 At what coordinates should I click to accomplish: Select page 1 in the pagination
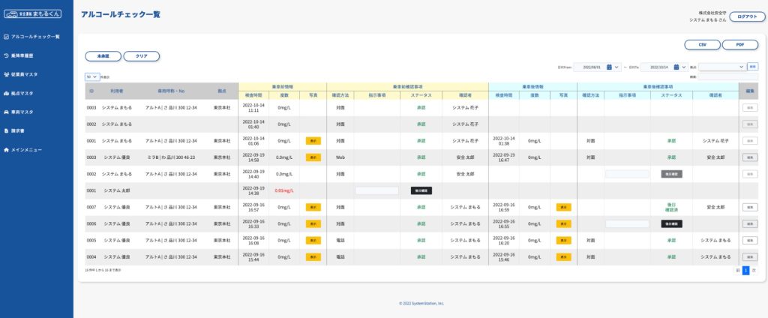click(745, 270)
